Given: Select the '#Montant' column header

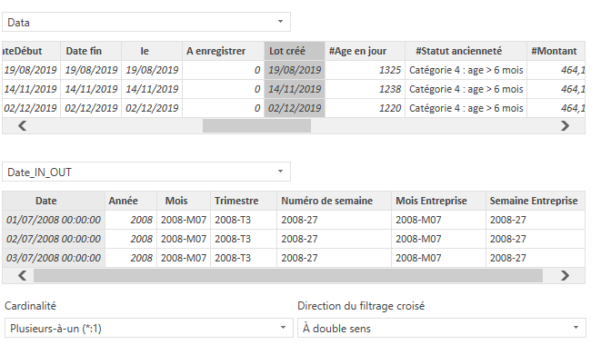Looking at the screenshot, I should tap(556, 51).
